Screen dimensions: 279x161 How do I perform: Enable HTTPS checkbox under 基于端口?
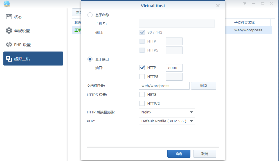(142, 76)
